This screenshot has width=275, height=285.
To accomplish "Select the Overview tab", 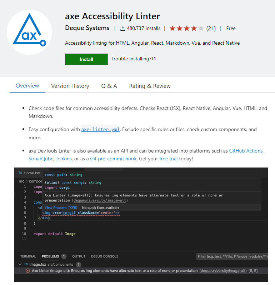I will point(27,86).
